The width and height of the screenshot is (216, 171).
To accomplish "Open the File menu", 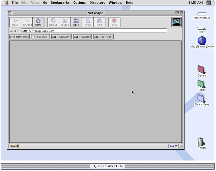I will [15, 3].
